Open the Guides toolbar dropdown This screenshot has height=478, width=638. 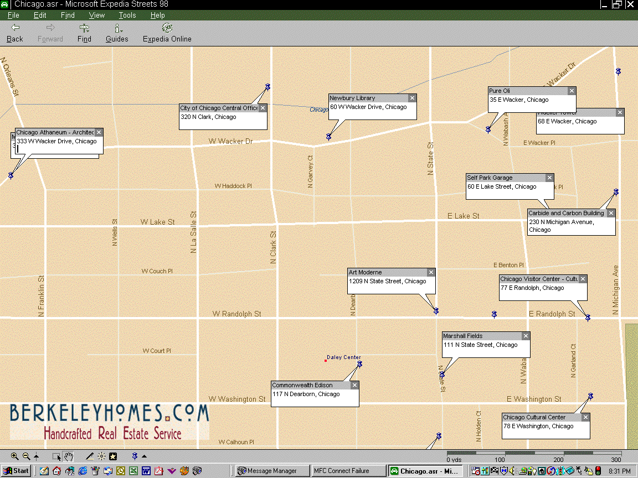[117, 33]
